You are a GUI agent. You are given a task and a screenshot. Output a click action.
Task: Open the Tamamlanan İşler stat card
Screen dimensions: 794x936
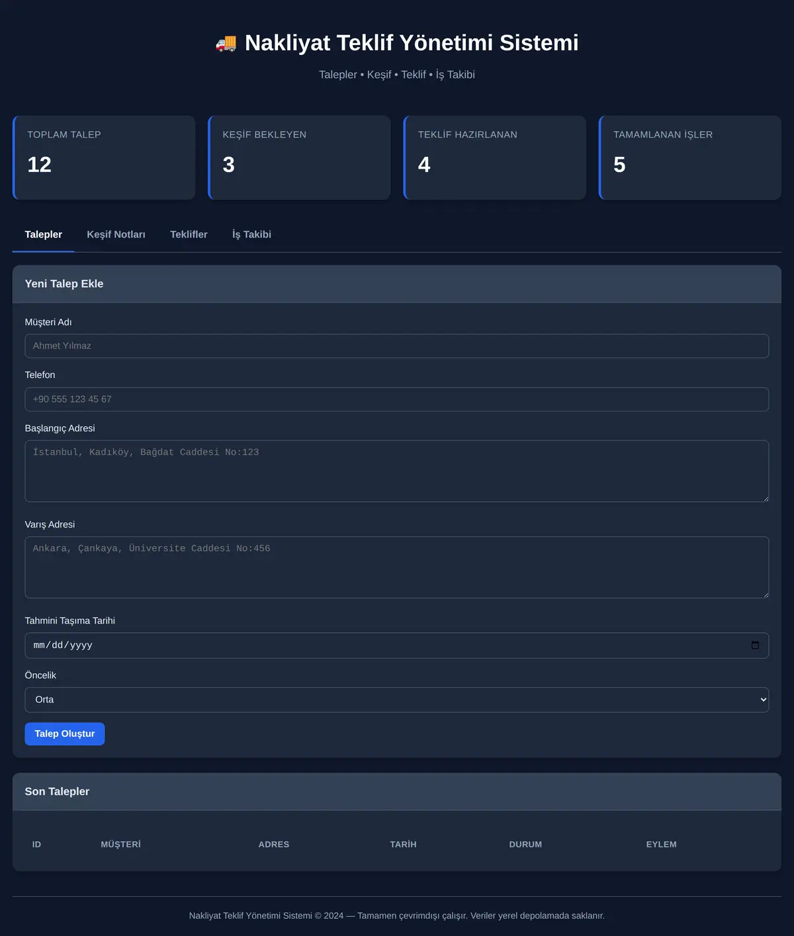pyautogui.click(x=690, y=158)
